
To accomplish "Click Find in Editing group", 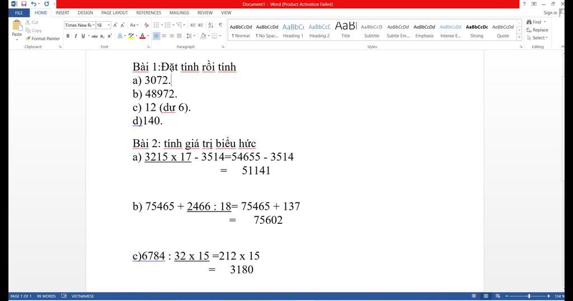I will pyautogui.click(x=536, y=22).
